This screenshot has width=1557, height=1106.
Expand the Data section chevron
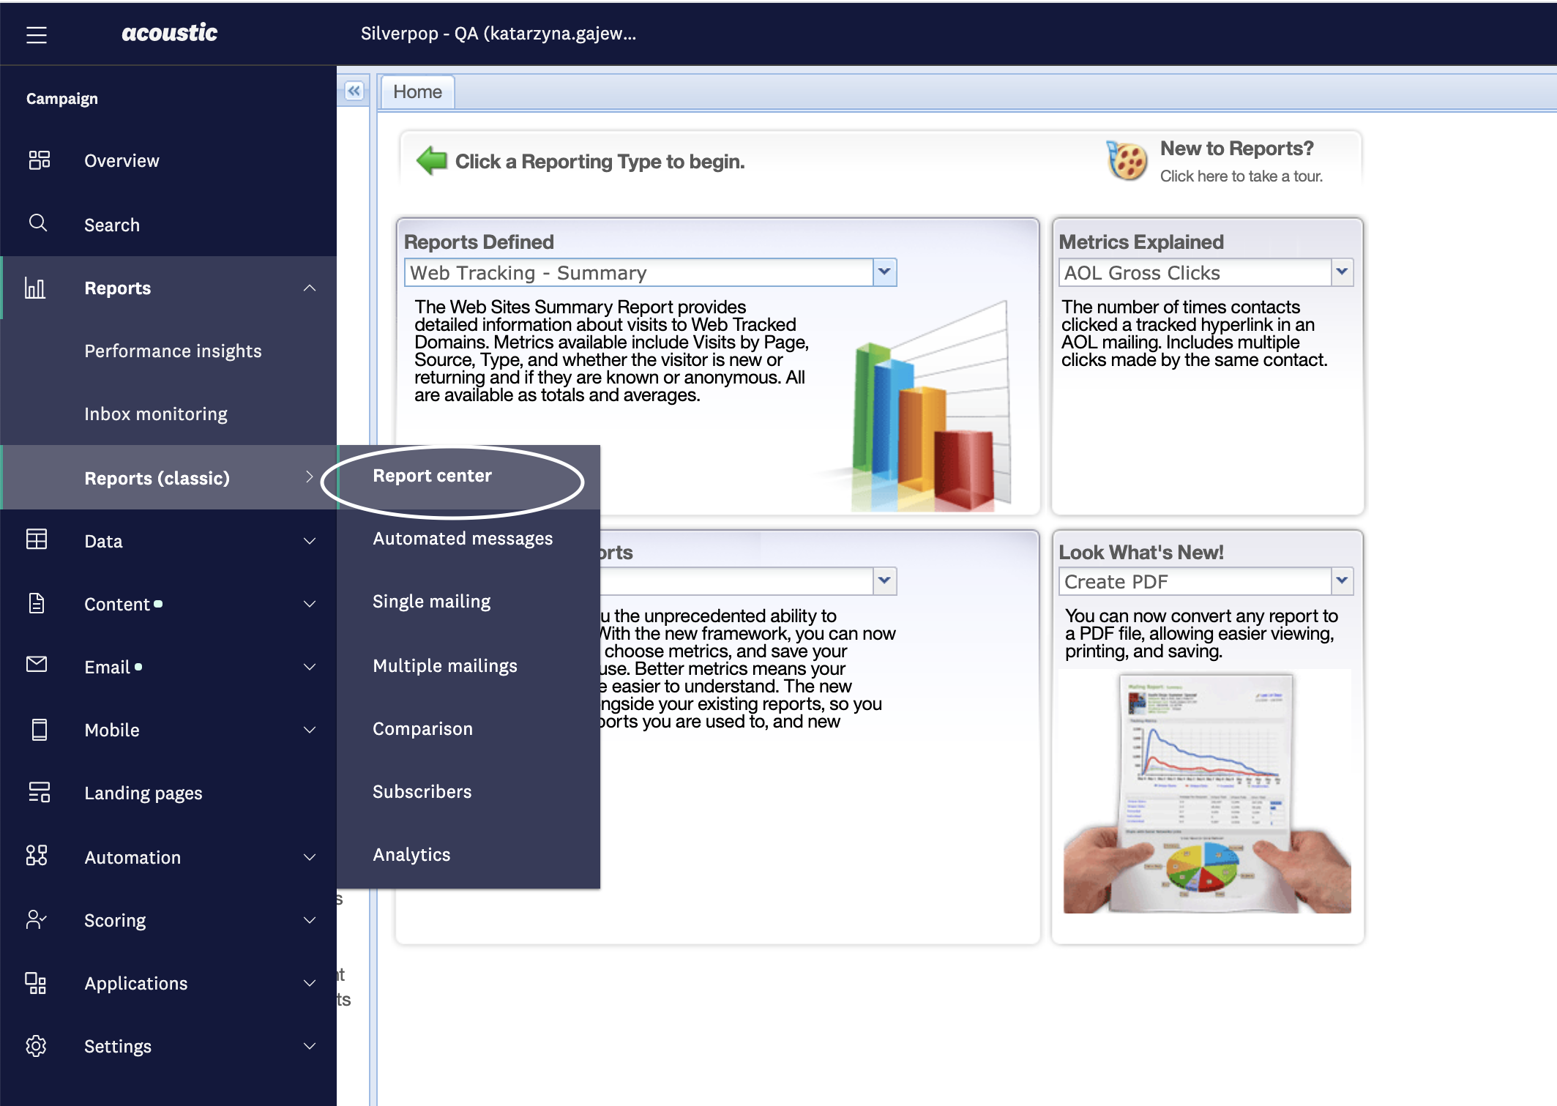click(x=310, y=541)
